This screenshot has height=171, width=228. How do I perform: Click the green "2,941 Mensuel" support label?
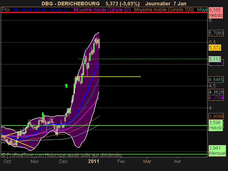coord(217,151)
